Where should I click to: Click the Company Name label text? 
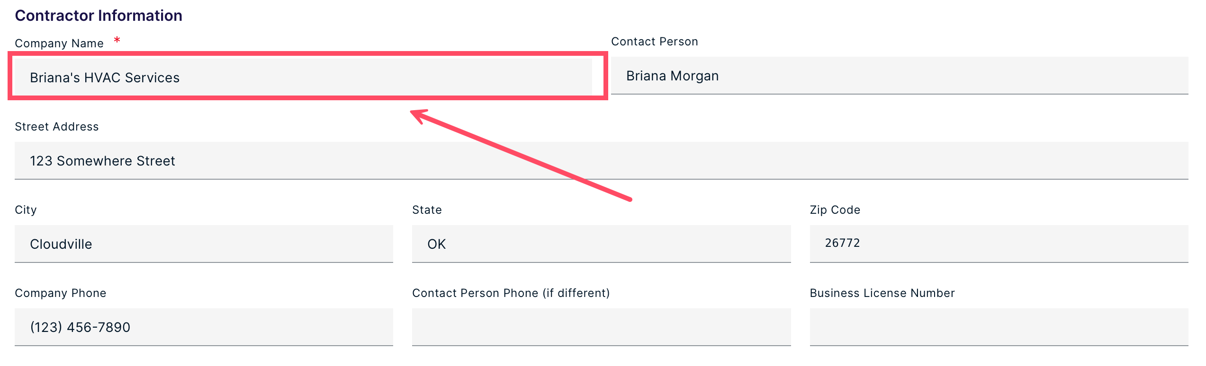(59, 44)
